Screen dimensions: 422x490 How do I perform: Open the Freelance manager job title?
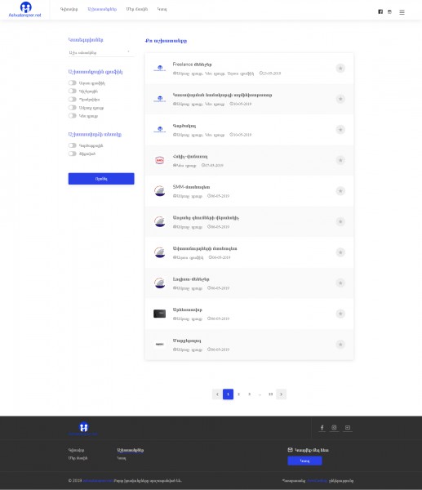[192, 65]
